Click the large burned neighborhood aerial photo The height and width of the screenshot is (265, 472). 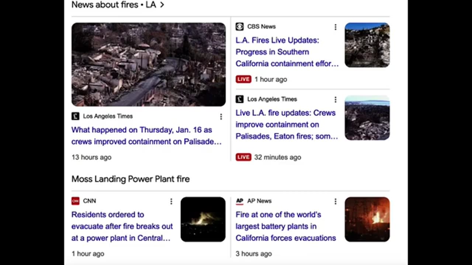(149, 64)
